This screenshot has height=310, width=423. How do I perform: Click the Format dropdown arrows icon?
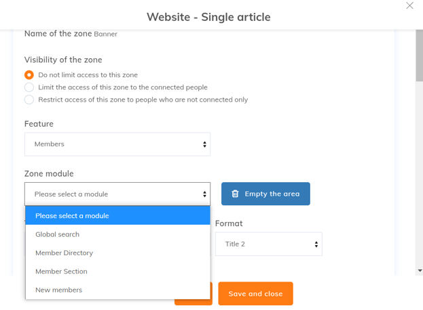click(x=316, y=244)
